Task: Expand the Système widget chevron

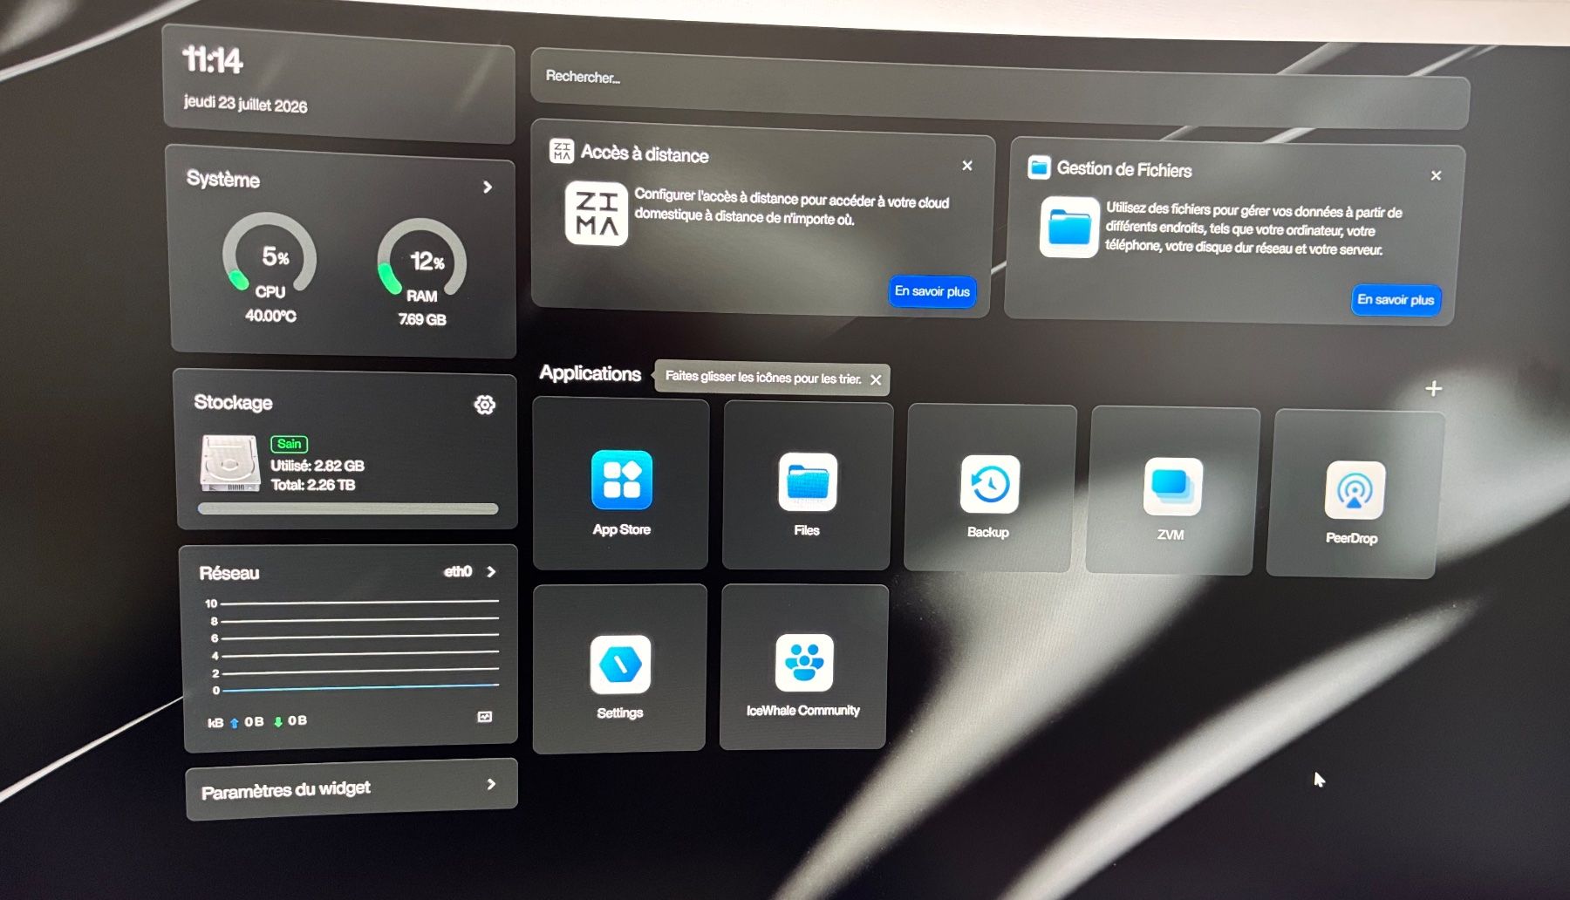Action: pos(488,187)
